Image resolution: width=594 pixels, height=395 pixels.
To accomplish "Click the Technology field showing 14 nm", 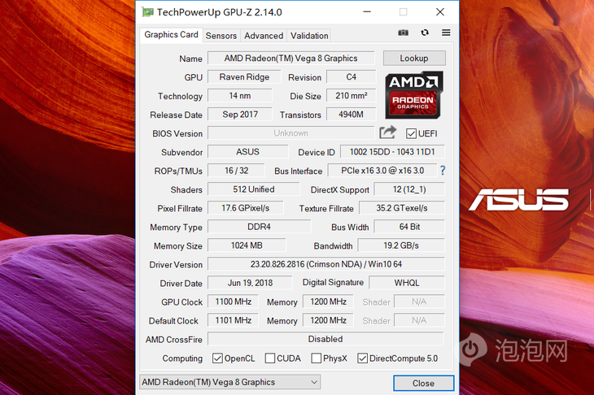I will (x=240, y=96).
